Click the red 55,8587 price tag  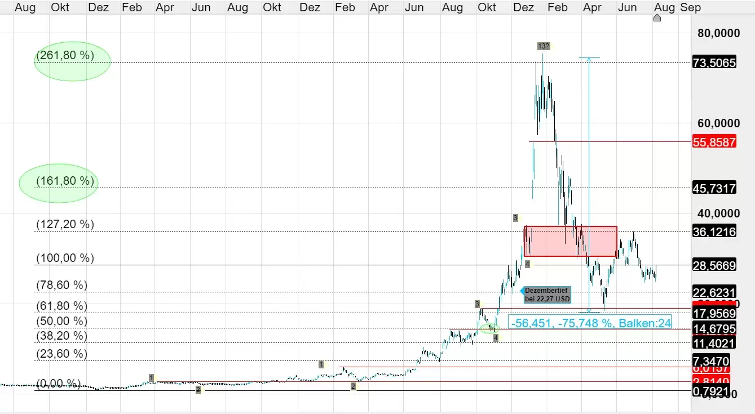coord(714,142)
